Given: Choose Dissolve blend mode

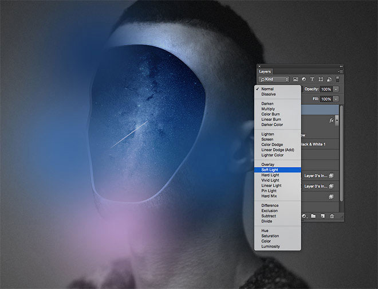Looking at the screenshot, I should tap(278, 94).
